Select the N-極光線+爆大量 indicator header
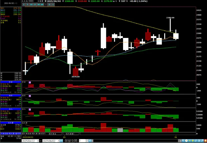Image resolution: width=207 pixels, height=143 pixels. (x=11, y=133)
